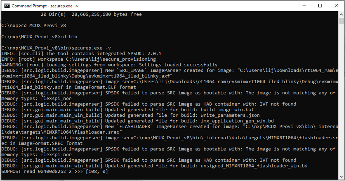
Task: Click the unsigned_MIMXRT1064_flashloader_win.bd file name
Action: pyautogui.click(x=254, y=166)
